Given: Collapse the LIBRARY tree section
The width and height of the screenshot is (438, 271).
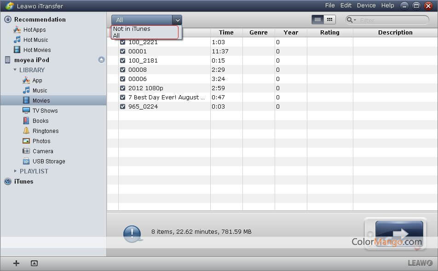Looking at the screenshot, I should (15, 70).
